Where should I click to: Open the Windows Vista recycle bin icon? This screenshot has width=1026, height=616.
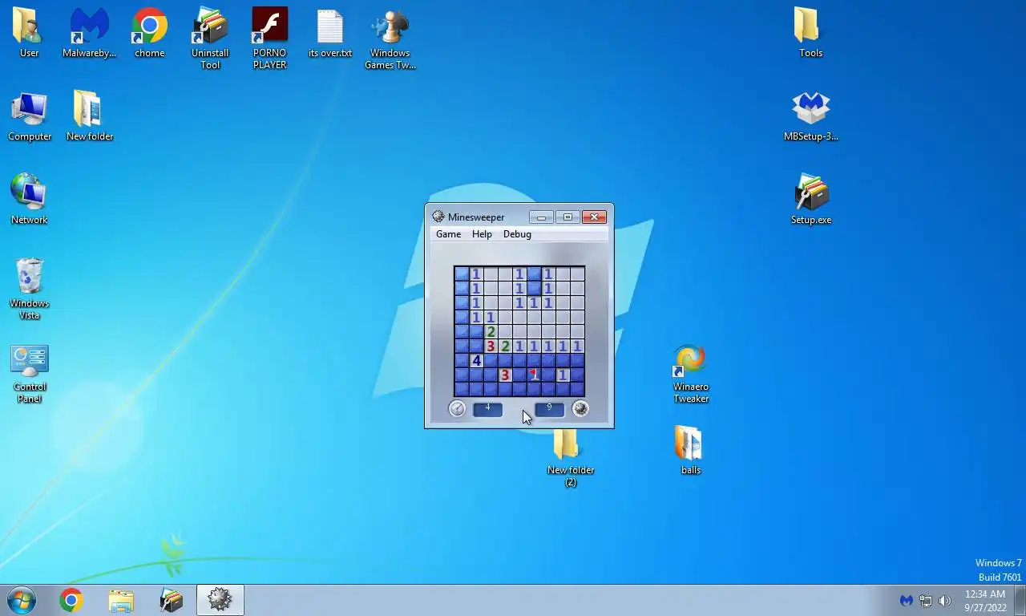tap(29, 289)
